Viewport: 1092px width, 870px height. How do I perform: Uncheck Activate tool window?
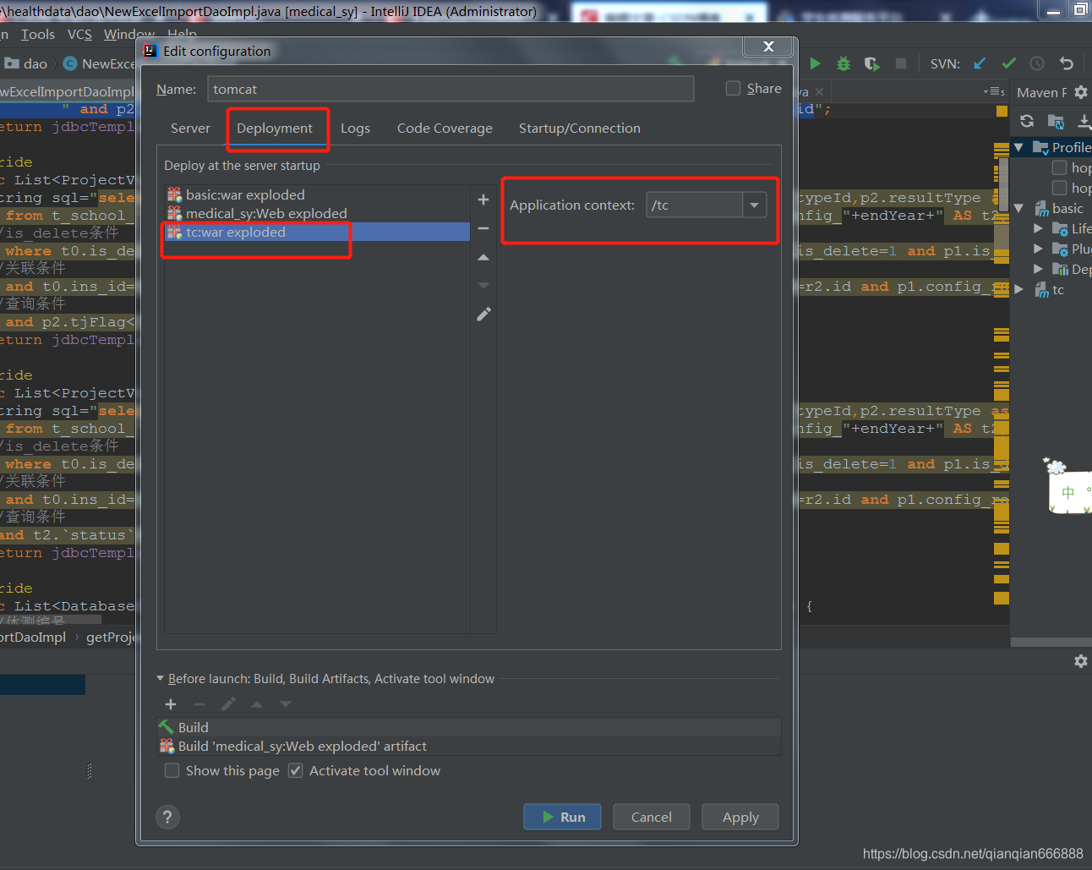[x=295, y=770]
